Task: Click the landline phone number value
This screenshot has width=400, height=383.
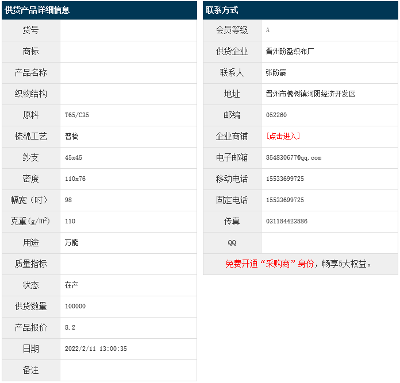Action: pyautogui.click(x=285, y=200)
